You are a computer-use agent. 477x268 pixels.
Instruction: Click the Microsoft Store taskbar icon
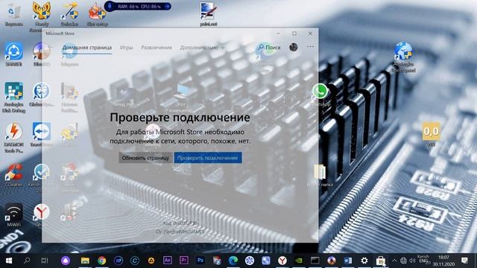click(x=381, y=261)
